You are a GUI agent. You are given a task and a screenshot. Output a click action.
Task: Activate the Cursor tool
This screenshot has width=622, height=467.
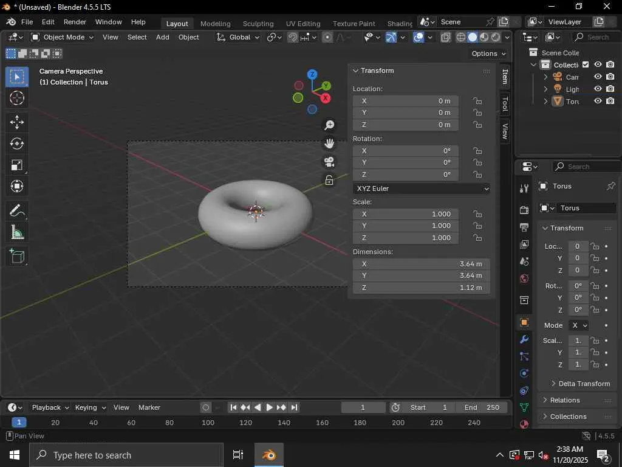pos(16,98)
